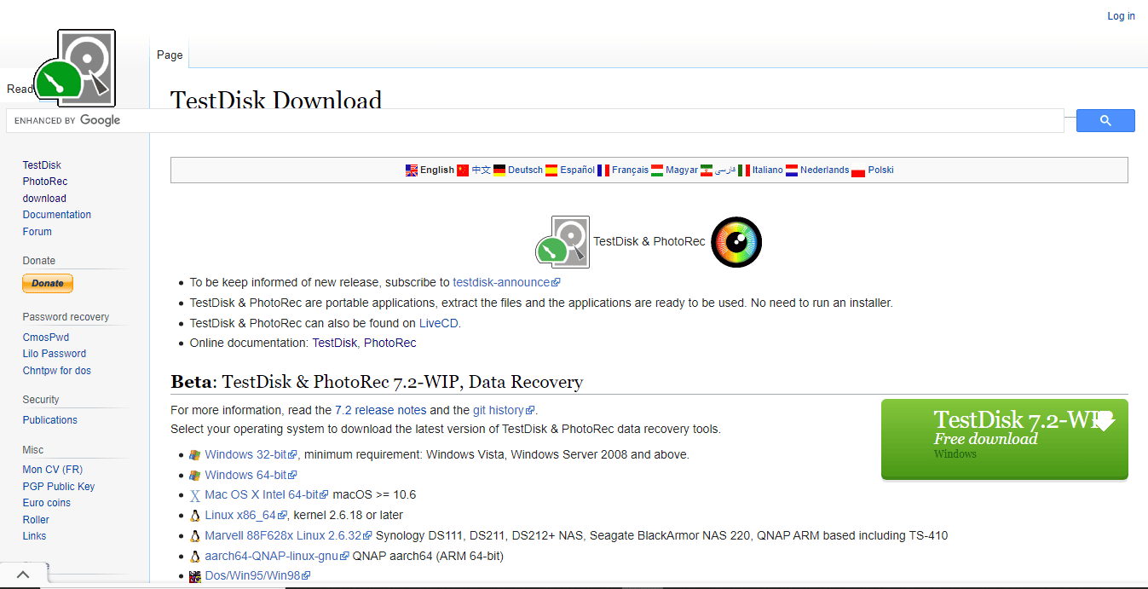Open the Read tab
This screenshot has width=1148, height=589.
click(20, 89)
